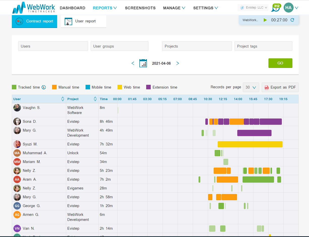Click the Evistep LLC company logo icon
The width and height of the screenshot is (309, 237).
[242, 8]
